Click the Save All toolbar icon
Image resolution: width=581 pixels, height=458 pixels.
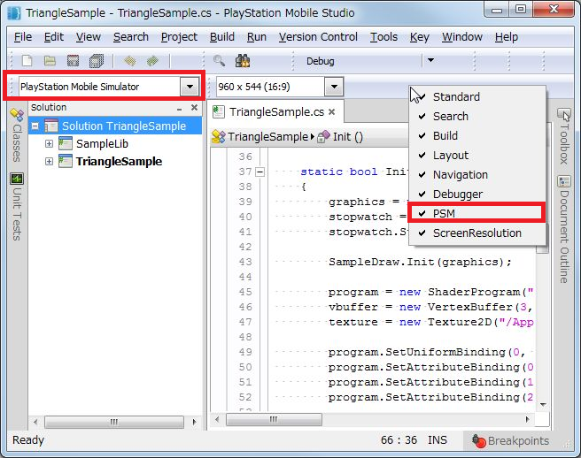coord(97,61)
